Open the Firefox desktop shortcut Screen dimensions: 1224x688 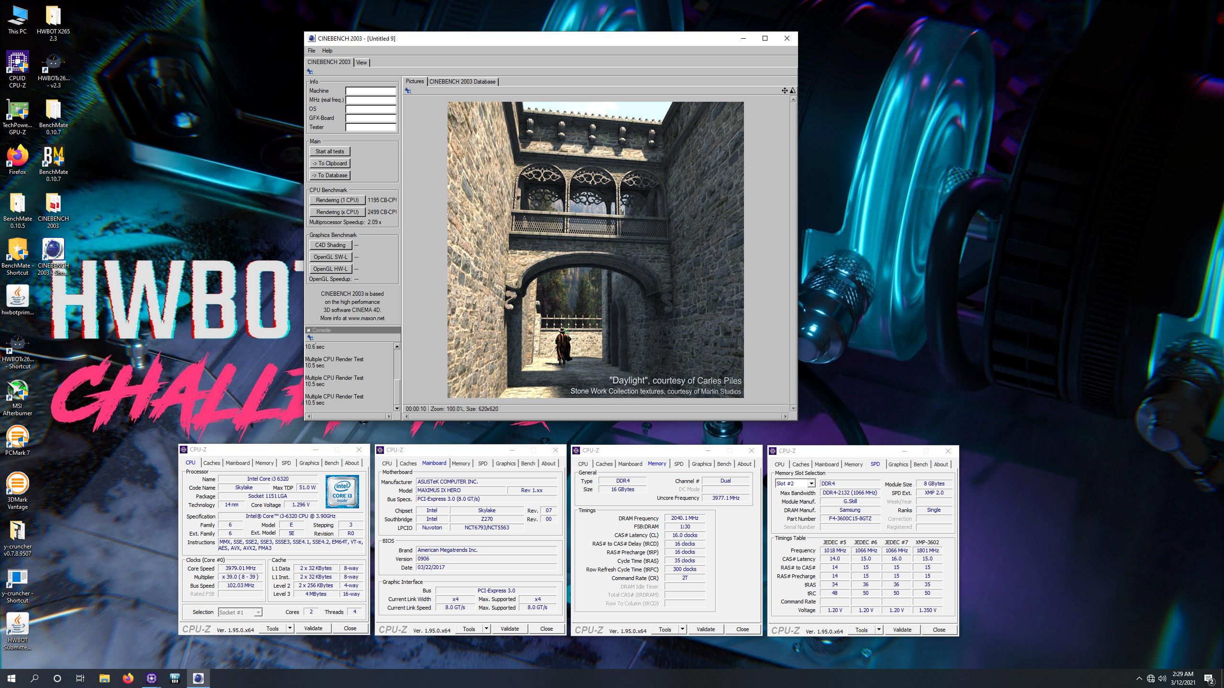17,160
